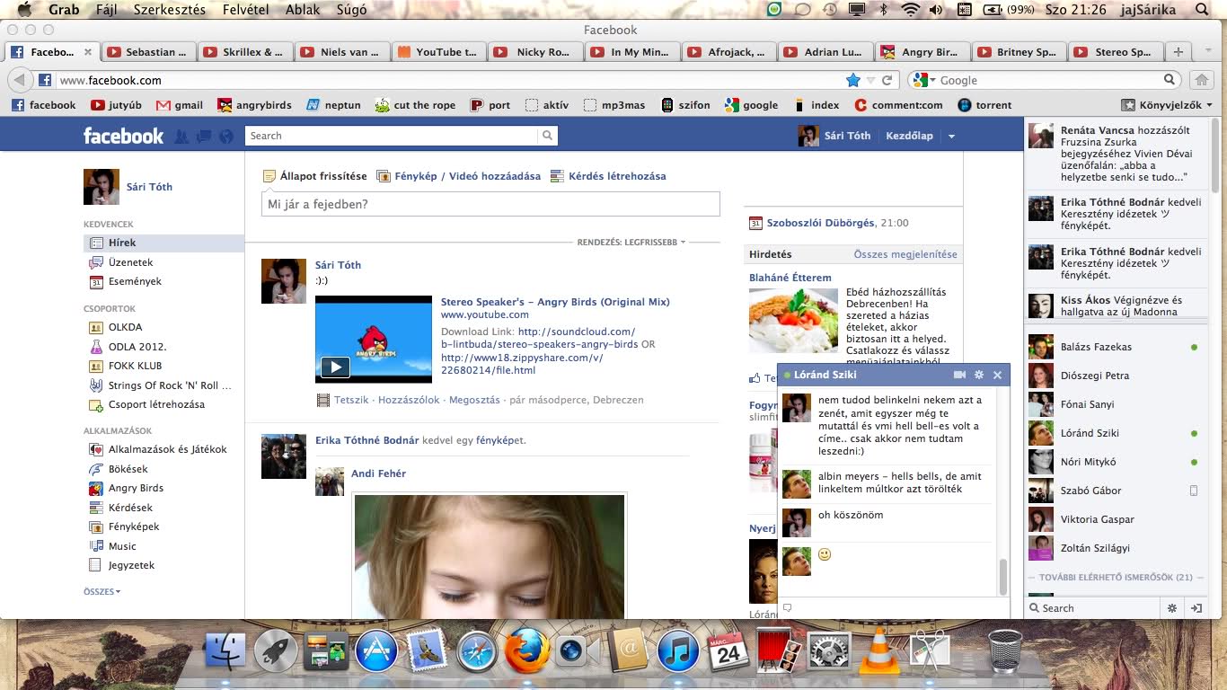Open Angry Birds app in left sidebar
This screenshot has width=1227, height=690.
[136, 488]
